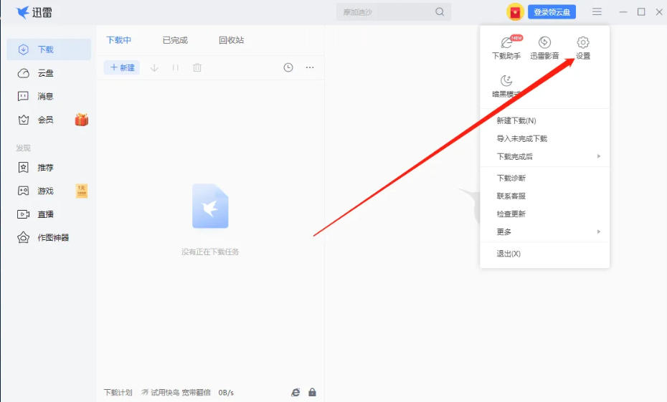Image resolution: width=667 pixels, height=402 pixels.
Task: Expand the 更多 submenu
Action: click(544, 231)
